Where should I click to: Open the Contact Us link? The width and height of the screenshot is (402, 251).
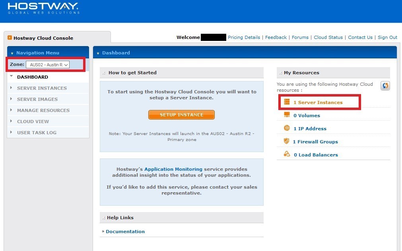click(x=360, y=37)
